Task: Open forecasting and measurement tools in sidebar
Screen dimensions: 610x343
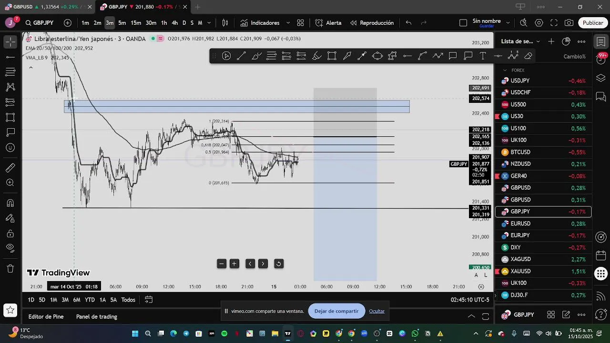Action: [10, 102]
